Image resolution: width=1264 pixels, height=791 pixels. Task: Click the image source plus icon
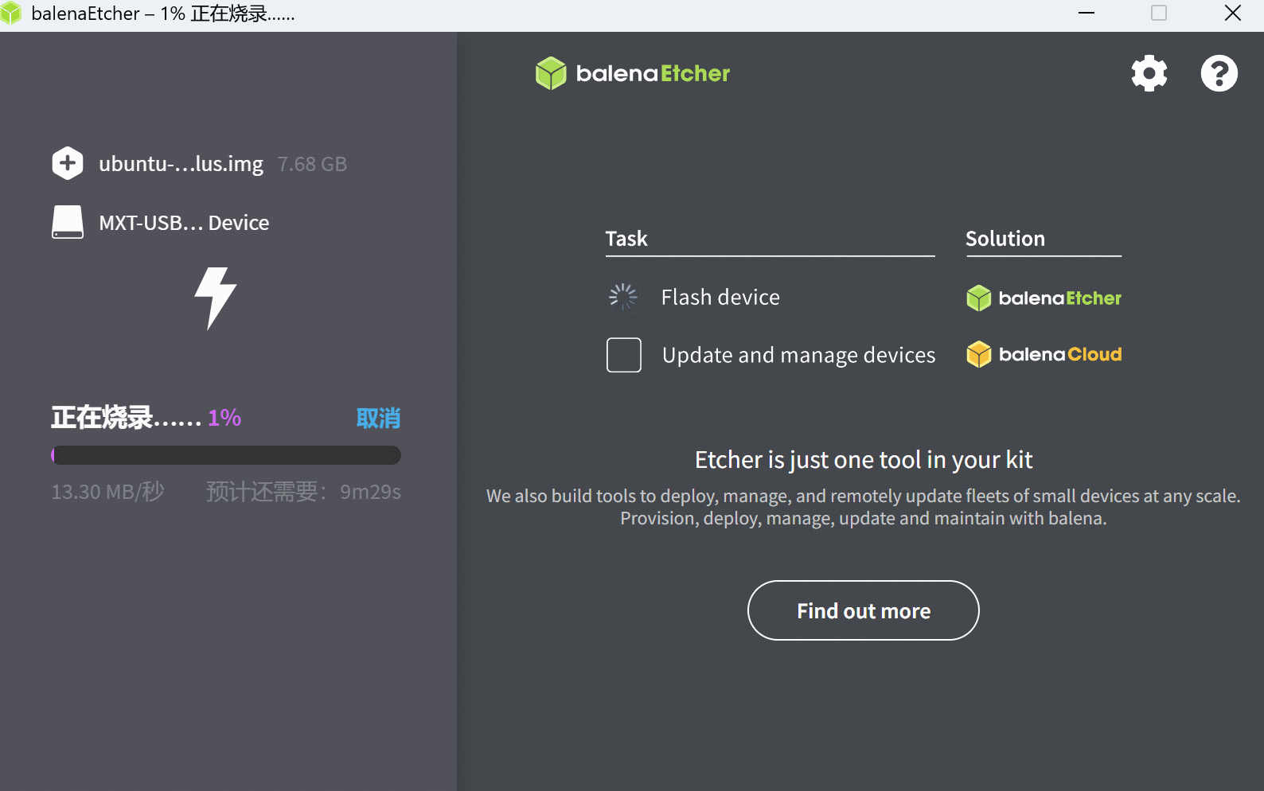pyautogui.click(x=68, y=163)
